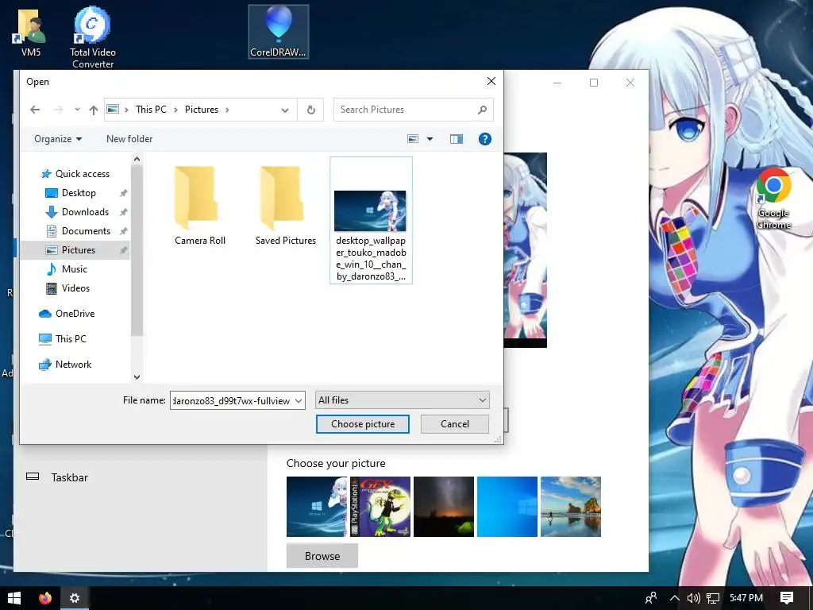Image resolution: width=813 pixels, height=610 pixels.
Task: Choose the night sky tent thumbnail
Action: (x=444, y=507)
